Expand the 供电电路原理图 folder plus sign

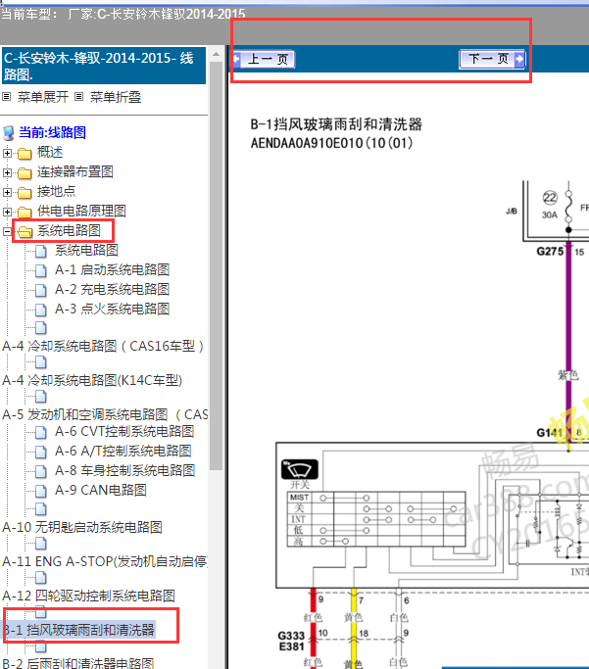[7, 212]
